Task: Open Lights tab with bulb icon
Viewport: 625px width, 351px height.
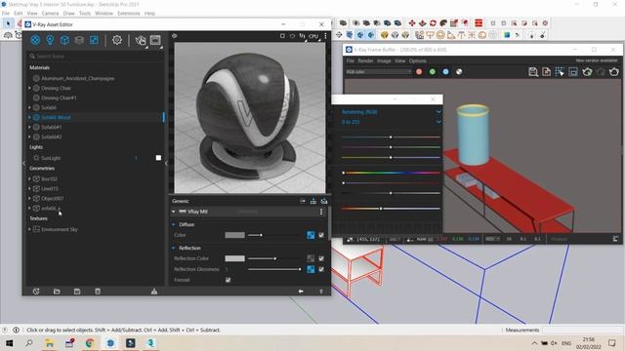Action: click(x=50, y=40)
